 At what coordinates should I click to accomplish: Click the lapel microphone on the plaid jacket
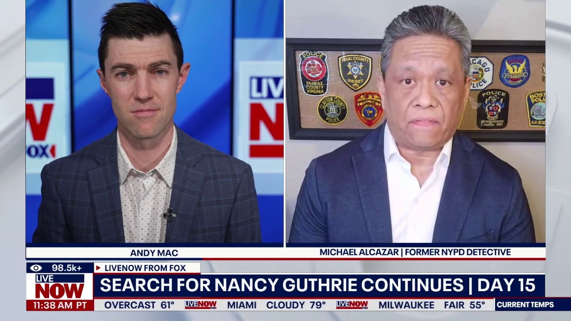pyautogui.click(x=170, y=214)
